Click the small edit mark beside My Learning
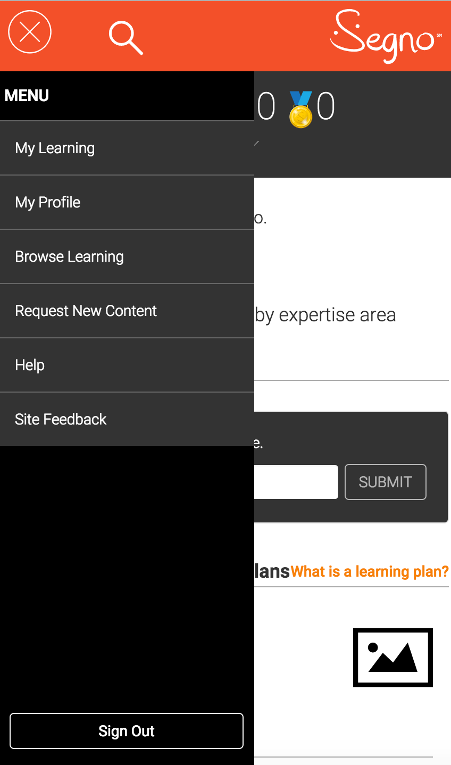Image resolution: width=451 pixels, height=765 pixels. (256, 143)
